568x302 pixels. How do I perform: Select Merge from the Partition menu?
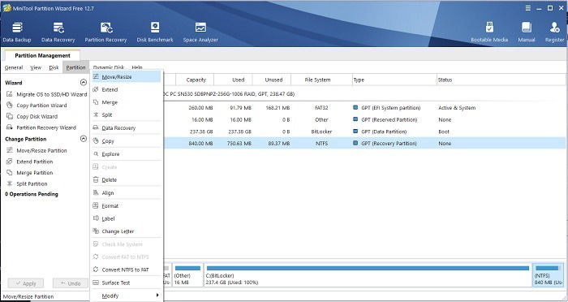126,102
